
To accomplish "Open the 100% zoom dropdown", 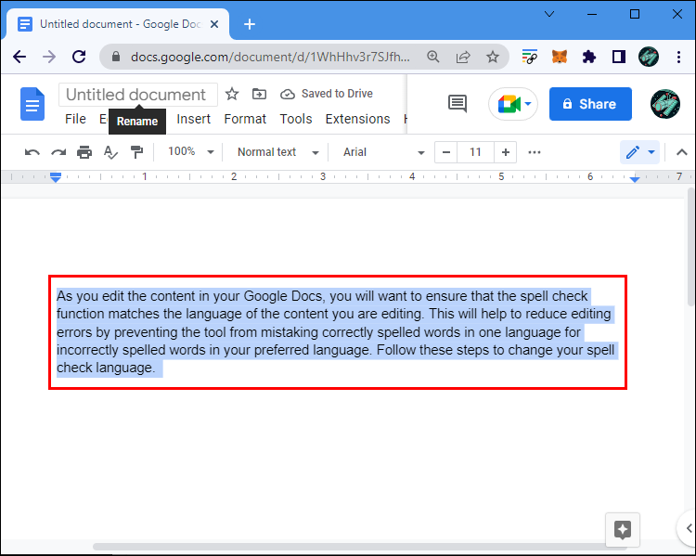I will click(190, 152).
